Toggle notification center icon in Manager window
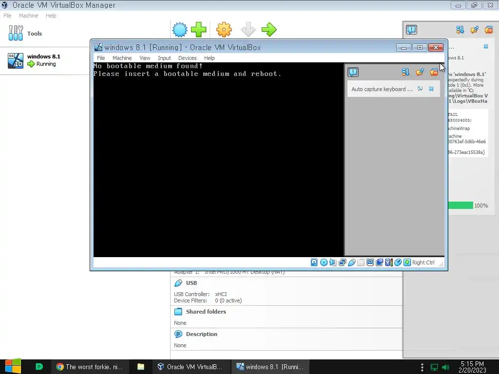The height and width of the screenshot is (374, 499). 411,30
